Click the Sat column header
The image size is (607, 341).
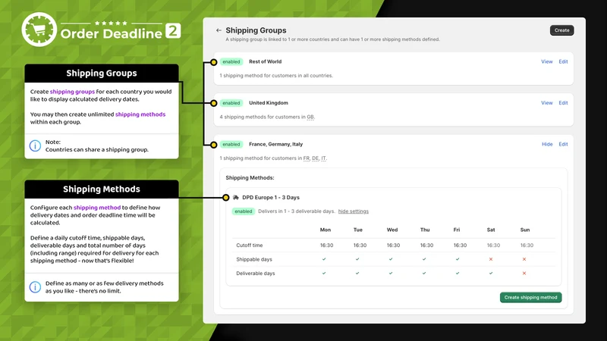click(x=491, y=230)
